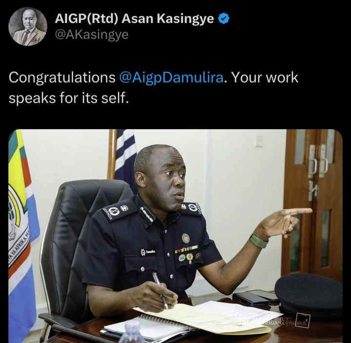Open the @AigpDamulira mention
Viewport: 351px width, 343px height.
click(171, 77)
